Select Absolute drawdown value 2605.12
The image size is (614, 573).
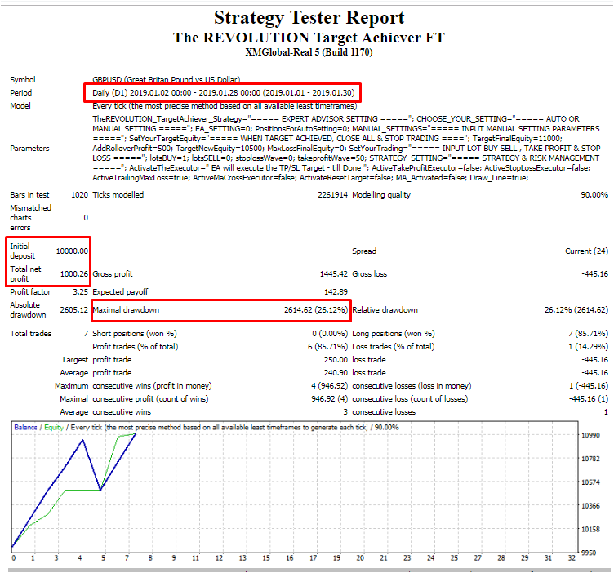(x=74, y=309)
